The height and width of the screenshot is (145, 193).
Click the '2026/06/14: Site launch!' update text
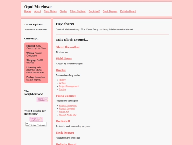pos(36,30)
